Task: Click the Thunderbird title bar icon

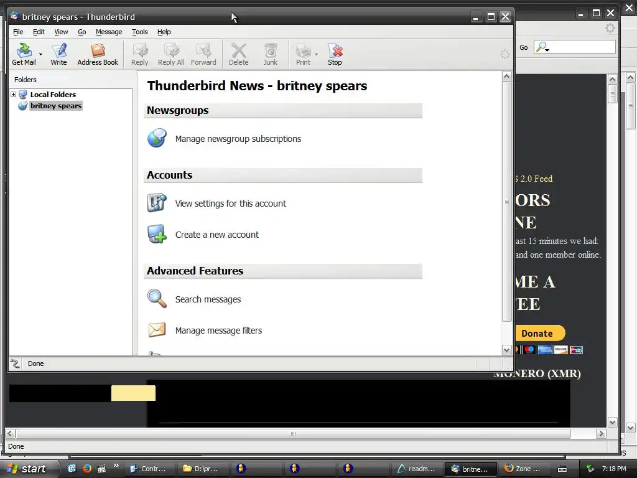Action: [x=15, y=16]
